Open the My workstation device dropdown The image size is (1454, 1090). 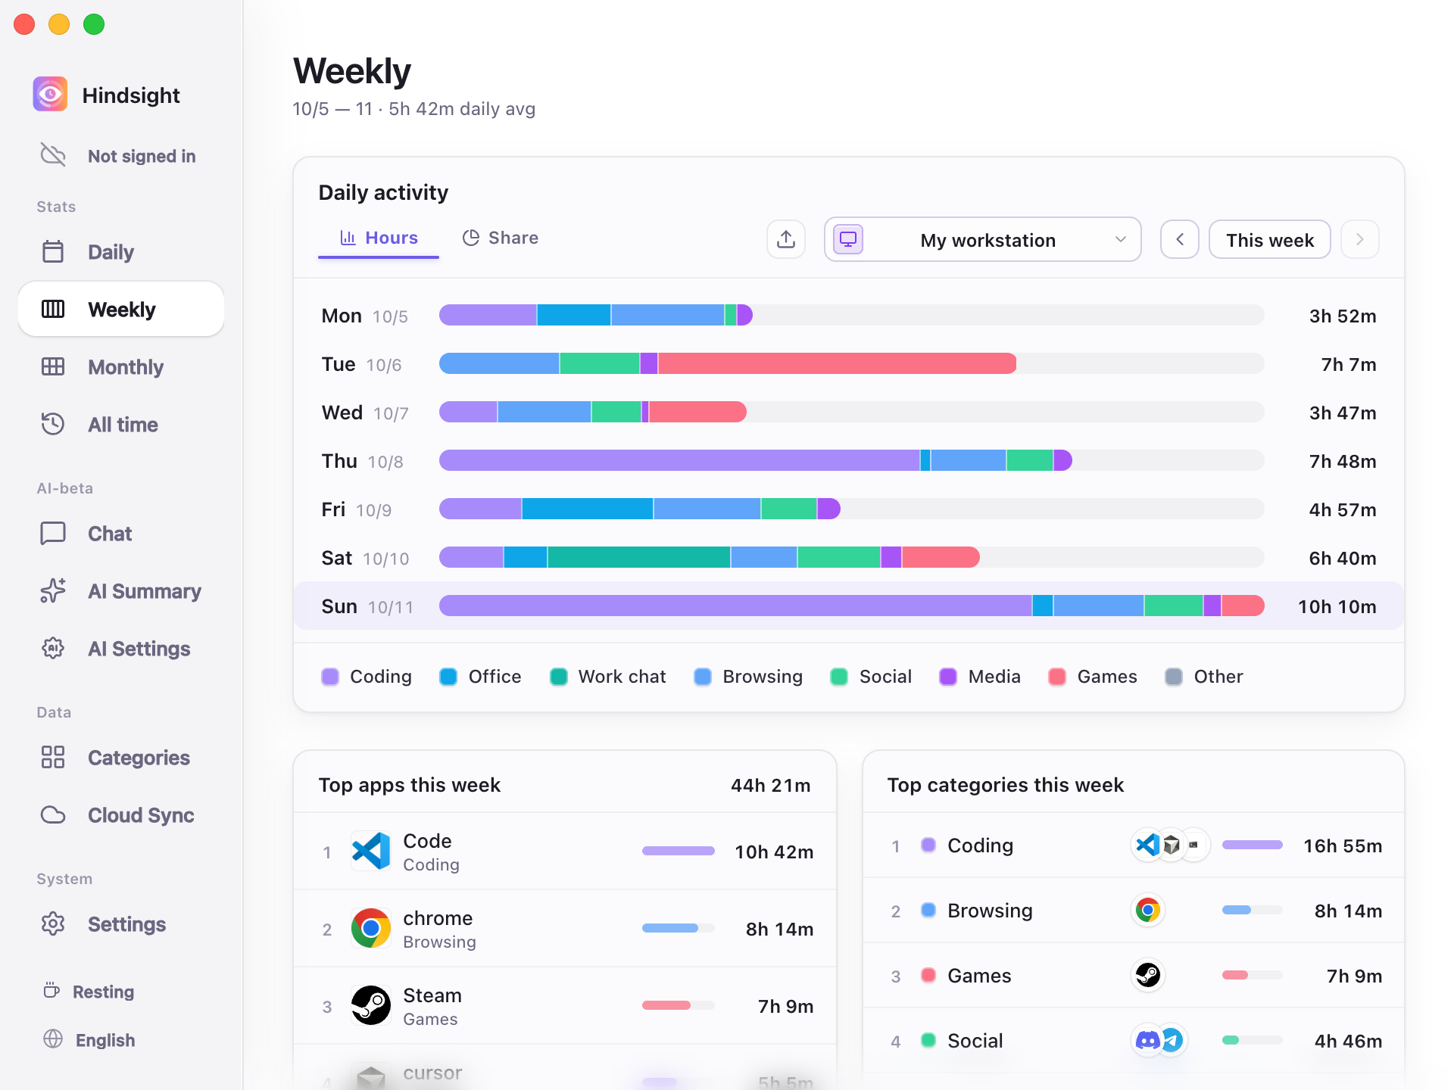(x=982, y=239)
